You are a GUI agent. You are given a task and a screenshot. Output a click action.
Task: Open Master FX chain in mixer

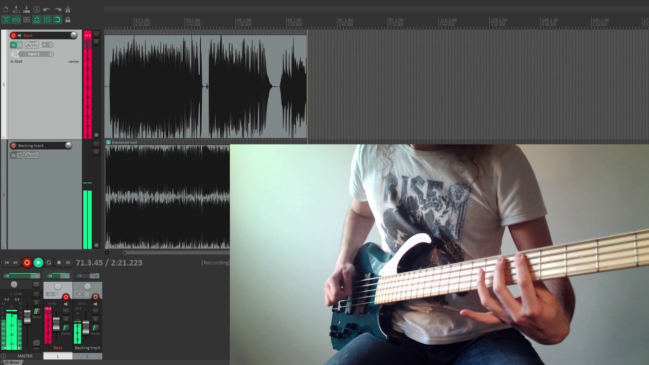17,276
